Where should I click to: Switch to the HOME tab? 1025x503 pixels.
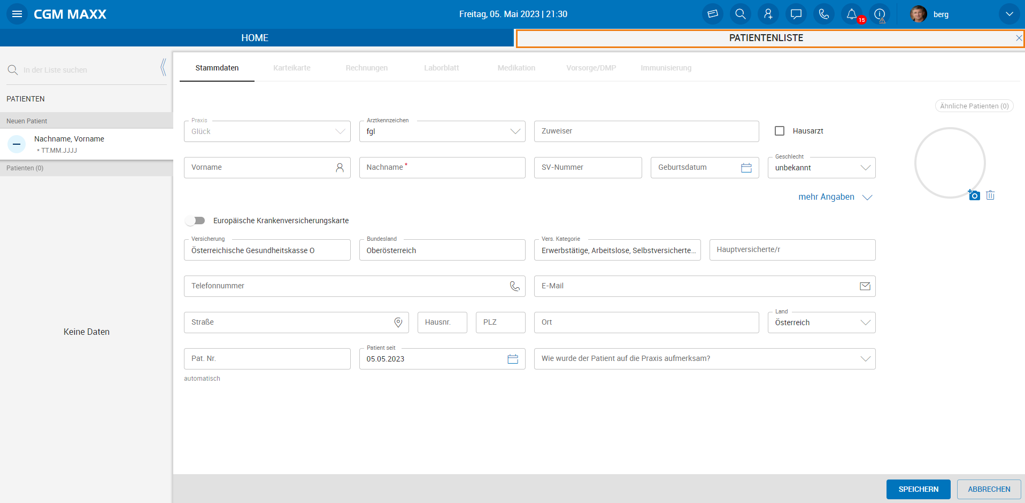(x=255, y=38)
